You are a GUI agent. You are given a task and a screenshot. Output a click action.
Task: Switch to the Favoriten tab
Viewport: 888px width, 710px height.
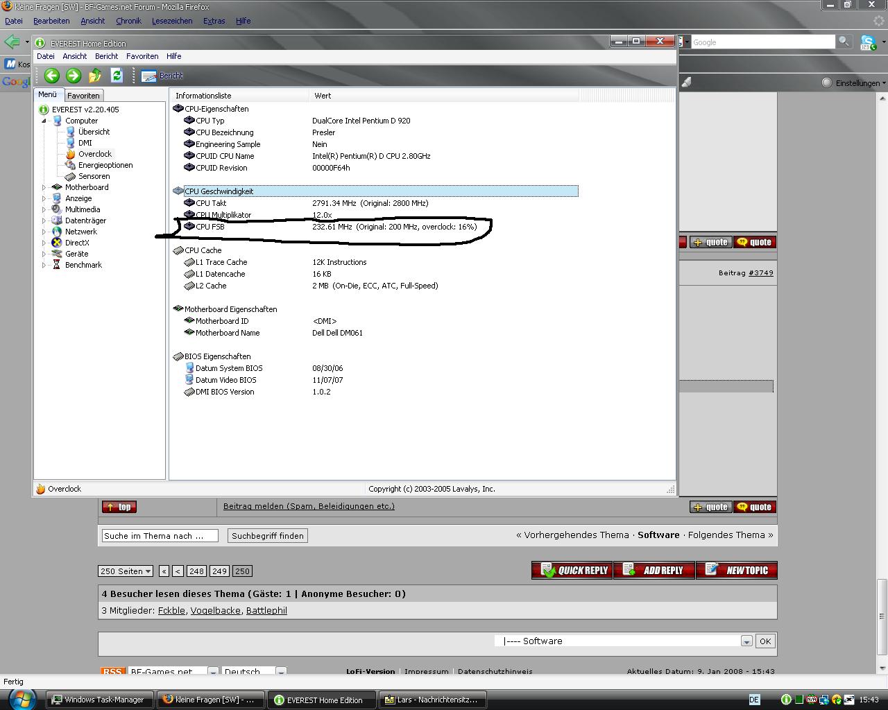click(x=83, y=96)
